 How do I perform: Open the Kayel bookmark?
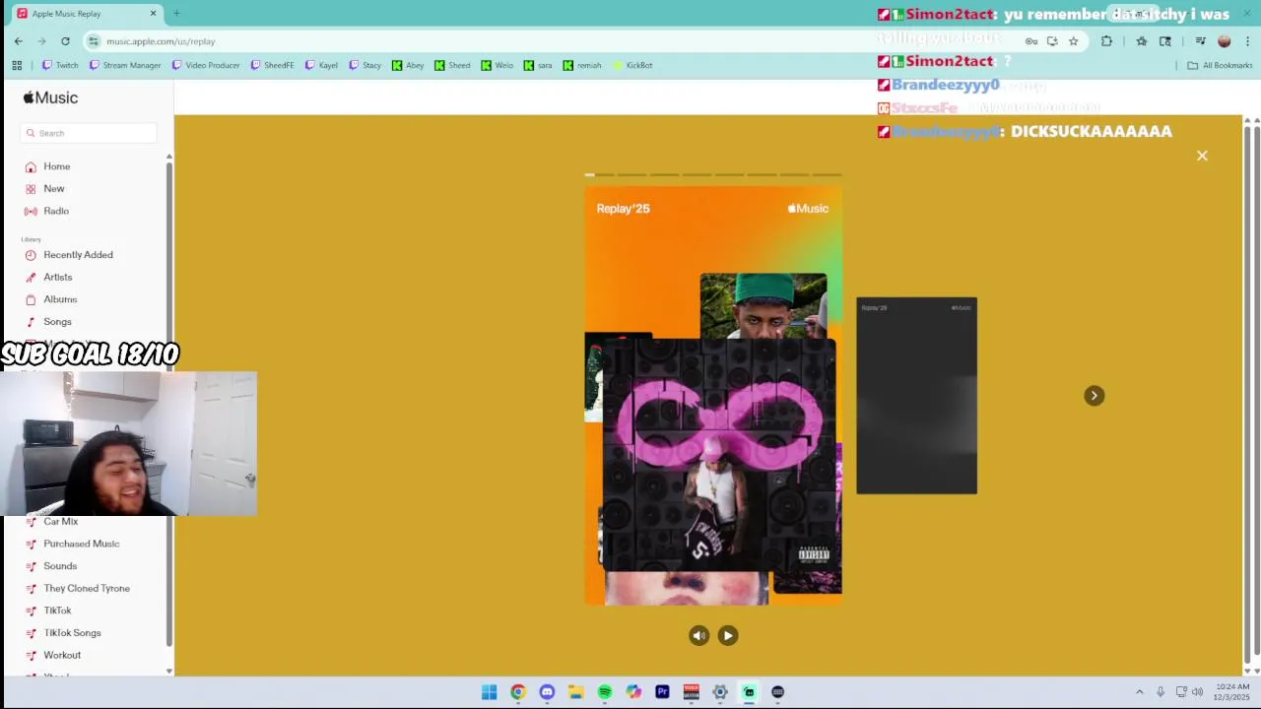point(321,65)
